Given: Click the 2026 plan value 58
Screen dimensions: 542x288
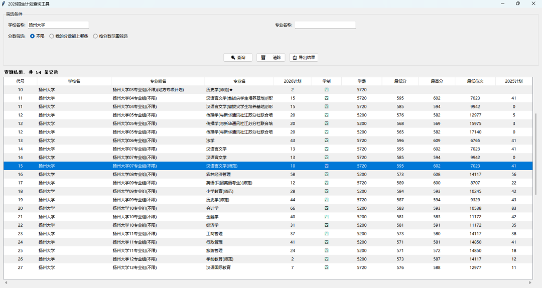Looking at the screenshot, I should click(x=293, y=174).
